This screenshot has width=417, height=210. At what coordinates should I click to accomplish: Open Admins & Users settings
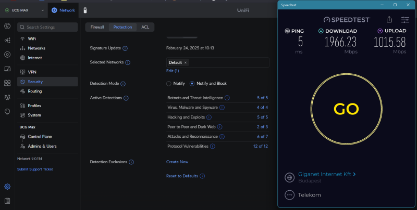pos(47,146)
